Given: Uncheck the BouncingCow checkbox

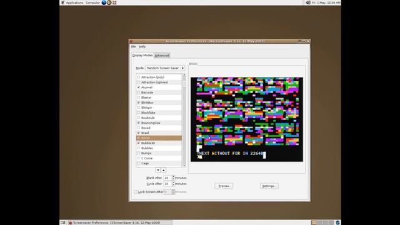Looking at the screenshot, I should point(139,122).
